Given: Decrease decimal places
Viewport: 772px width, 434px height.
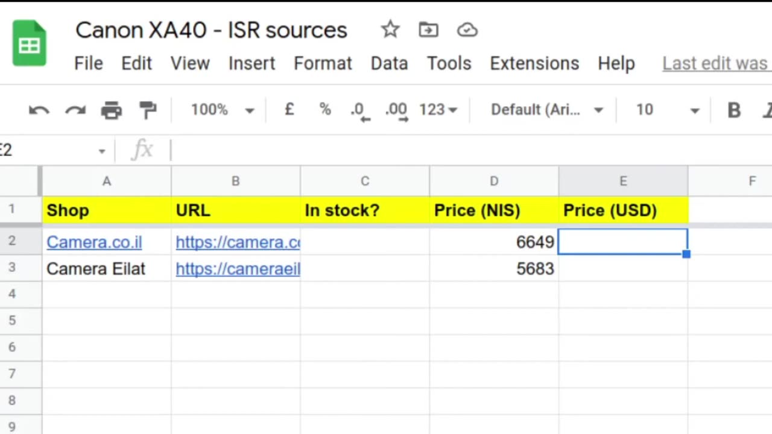Looking at the screenshot, I should tap(360, 111).
